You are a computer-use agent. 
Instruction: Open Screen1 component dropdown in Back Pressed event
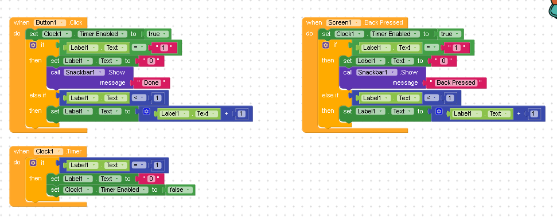tap(344, 22)
